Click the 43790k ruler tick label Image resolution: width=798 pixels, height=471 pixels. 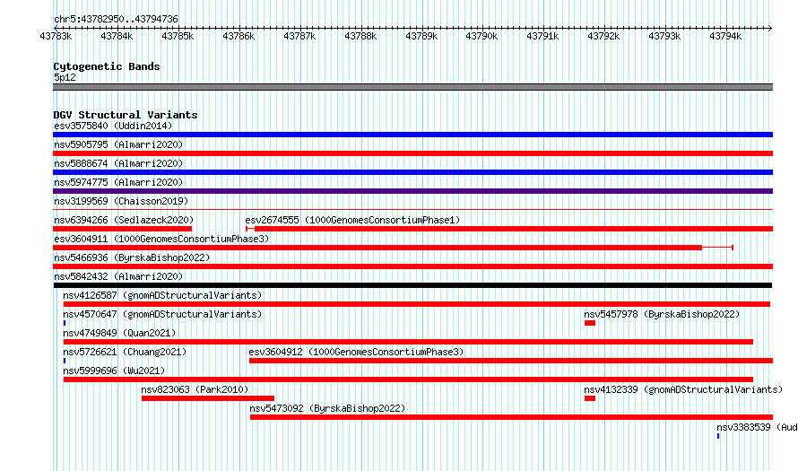tap(481, 37)
